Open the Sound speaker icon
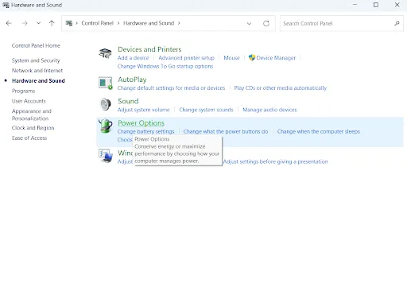407x295 pixels. [106, 104]
